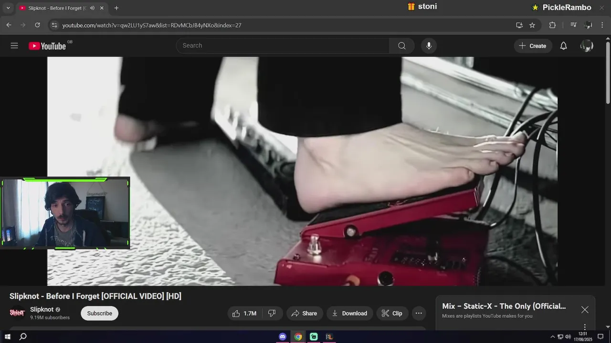This screenshot has width=611, height=343.
Task: Click the video player frame
Action: click(x=302, y=171)
